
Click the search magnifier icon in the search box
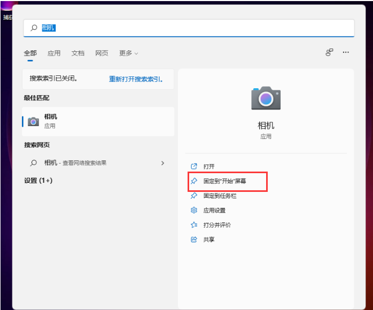34,28
